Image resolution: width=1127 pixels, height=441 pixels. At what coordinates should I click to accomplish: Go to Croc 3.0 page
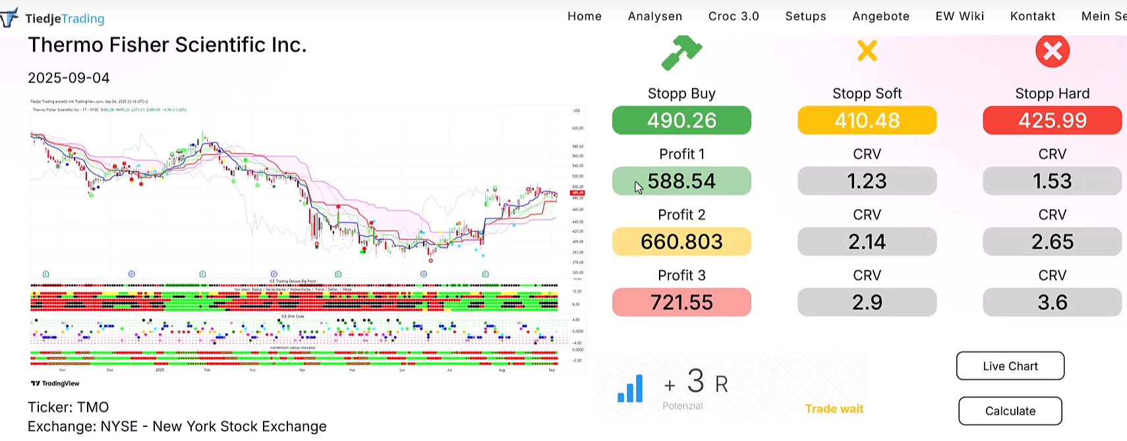tap(734, 16)
